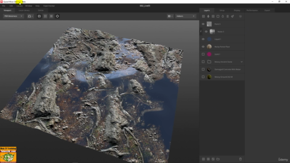This screenshot has width=290, height=163.
Task: Click the second icon in the Layers footer
Action: coord(208,159)
